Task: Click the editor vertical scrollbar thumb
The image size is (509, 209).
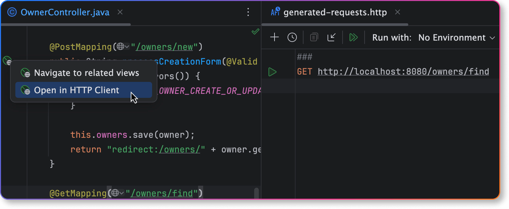Action: click(x=257, y=194)
